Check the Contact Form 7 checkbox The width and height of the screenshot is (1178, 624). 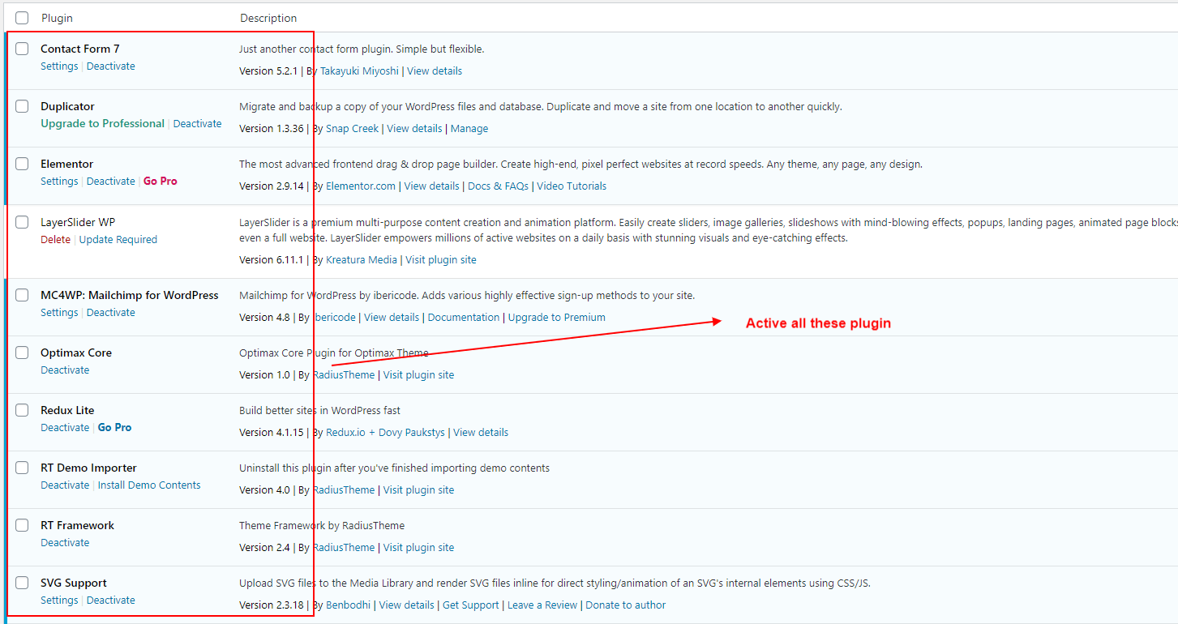[x=22, y=49]
